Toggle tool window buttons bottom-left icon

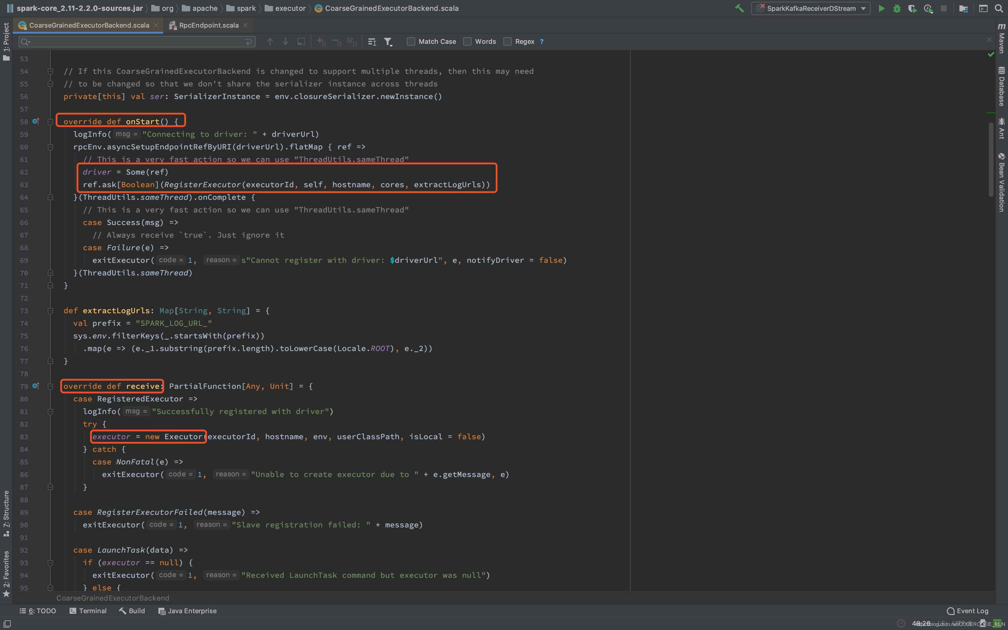click(x=7, y=623)
